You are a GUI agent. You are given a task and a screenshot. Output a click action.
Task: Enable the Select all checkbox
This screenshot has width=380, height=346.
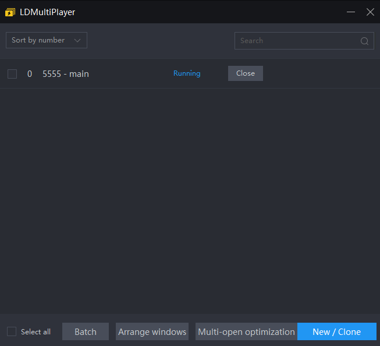(x=12, y=331)
